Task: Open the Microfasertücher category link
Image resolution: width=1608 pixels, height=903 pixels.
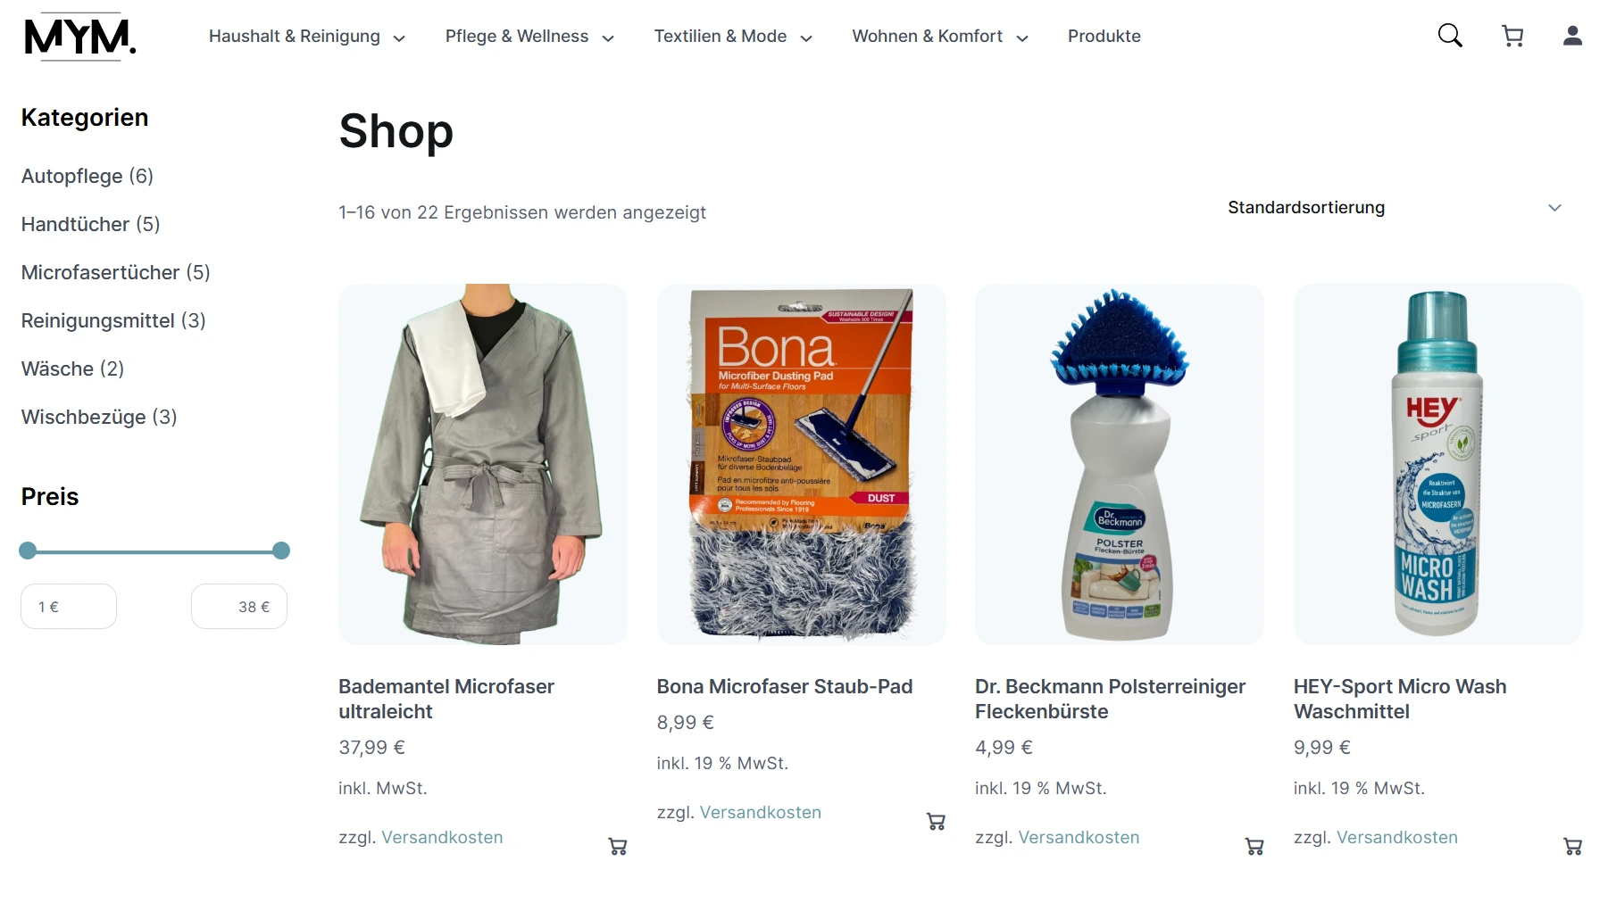Action: pyautogui.click(x=116, y=273)
